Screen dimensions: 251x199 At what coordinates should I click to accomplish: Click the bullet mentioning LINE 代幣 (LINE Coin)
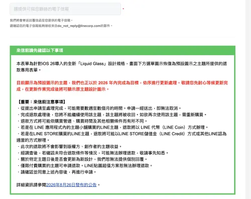point(112,127)
